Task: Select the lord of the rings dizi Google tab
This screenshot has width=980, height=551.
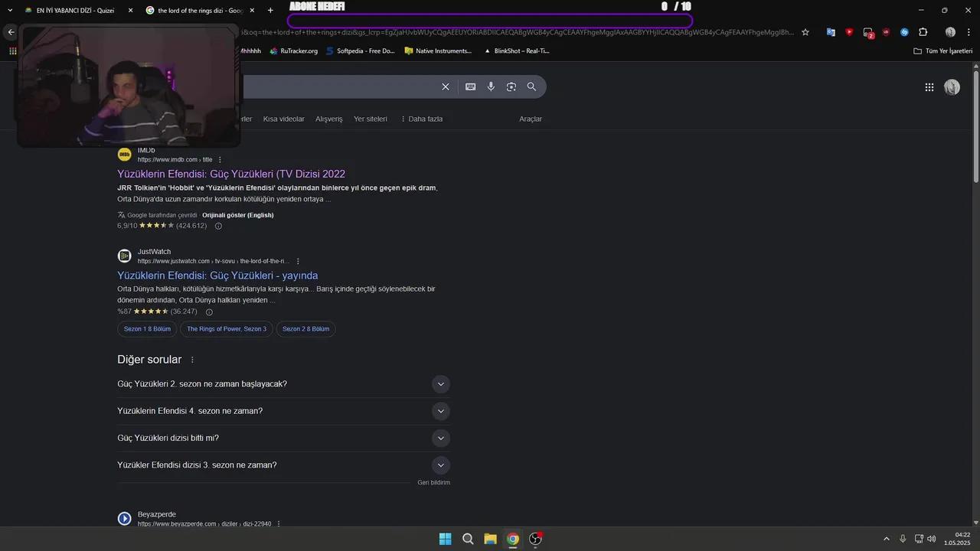Action: point(200,10)
